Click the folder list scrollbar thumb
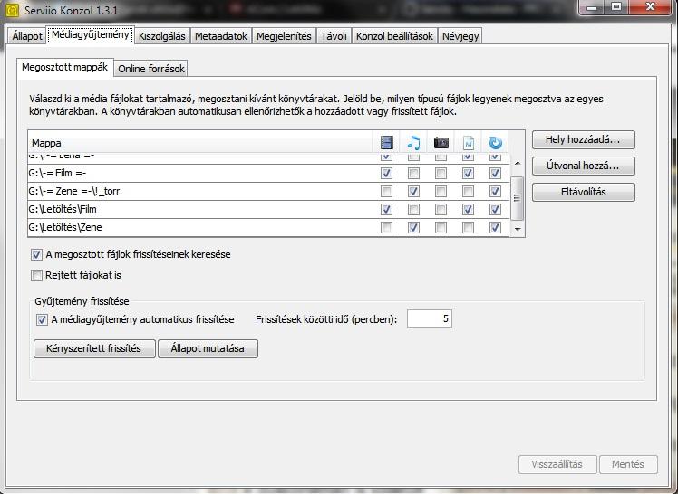This screenshot has width=678, height=494. pyautogui.click(x=518, y=198)
